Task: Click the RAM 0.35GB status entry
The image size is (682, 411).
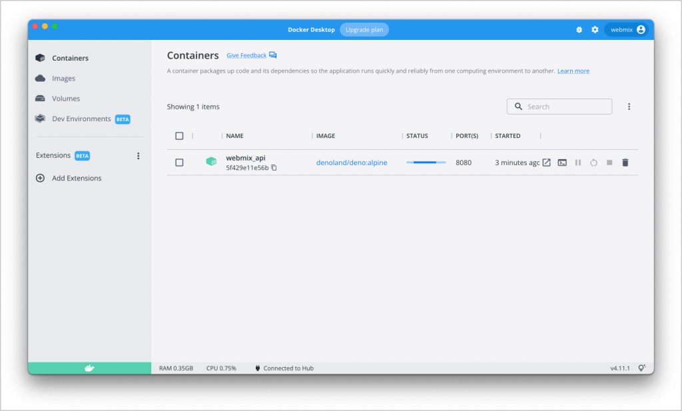Action: point(176,368)
